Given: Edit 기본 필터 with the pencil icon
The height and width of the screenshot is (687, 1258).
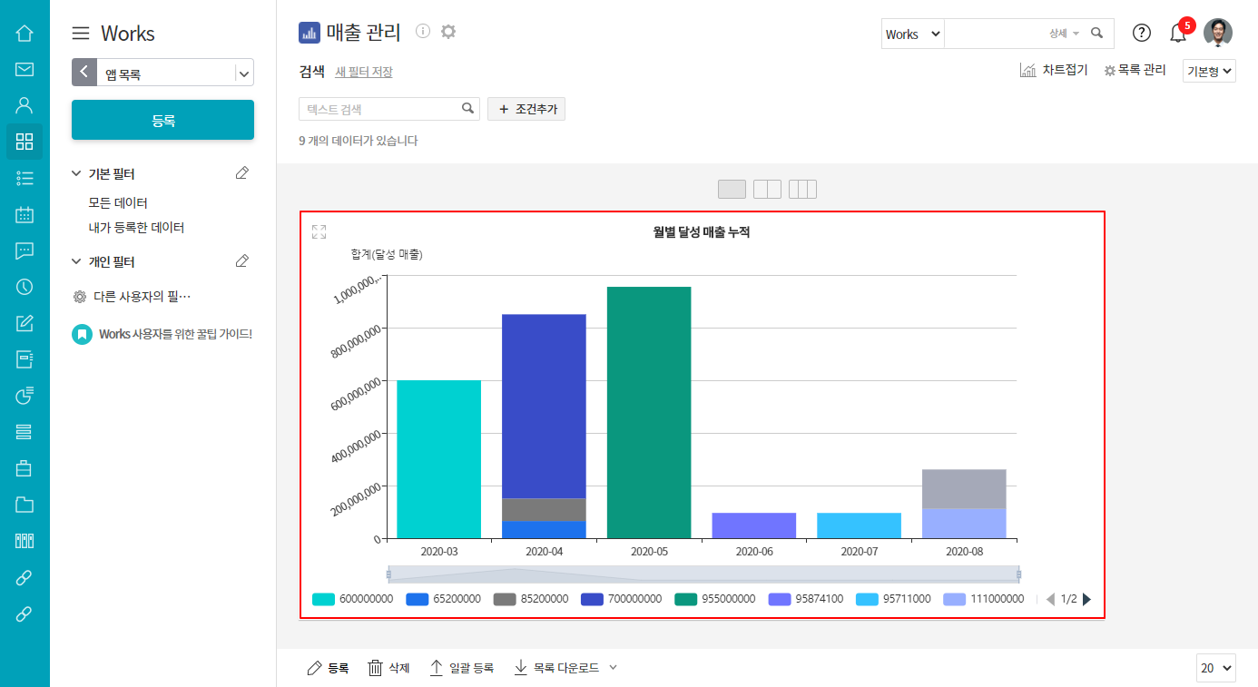Looking at the screenshot, I should click(241, 173).
